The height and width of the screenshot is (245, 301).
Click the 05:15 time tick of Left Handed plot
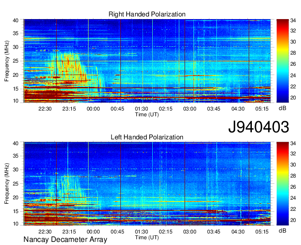262,232
